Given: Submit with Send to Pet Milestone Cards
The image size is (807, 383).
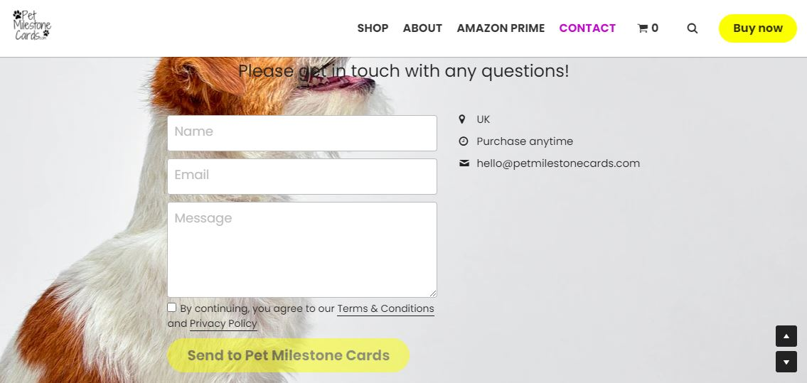Looking at the screenshot, I should coord(288,355).
